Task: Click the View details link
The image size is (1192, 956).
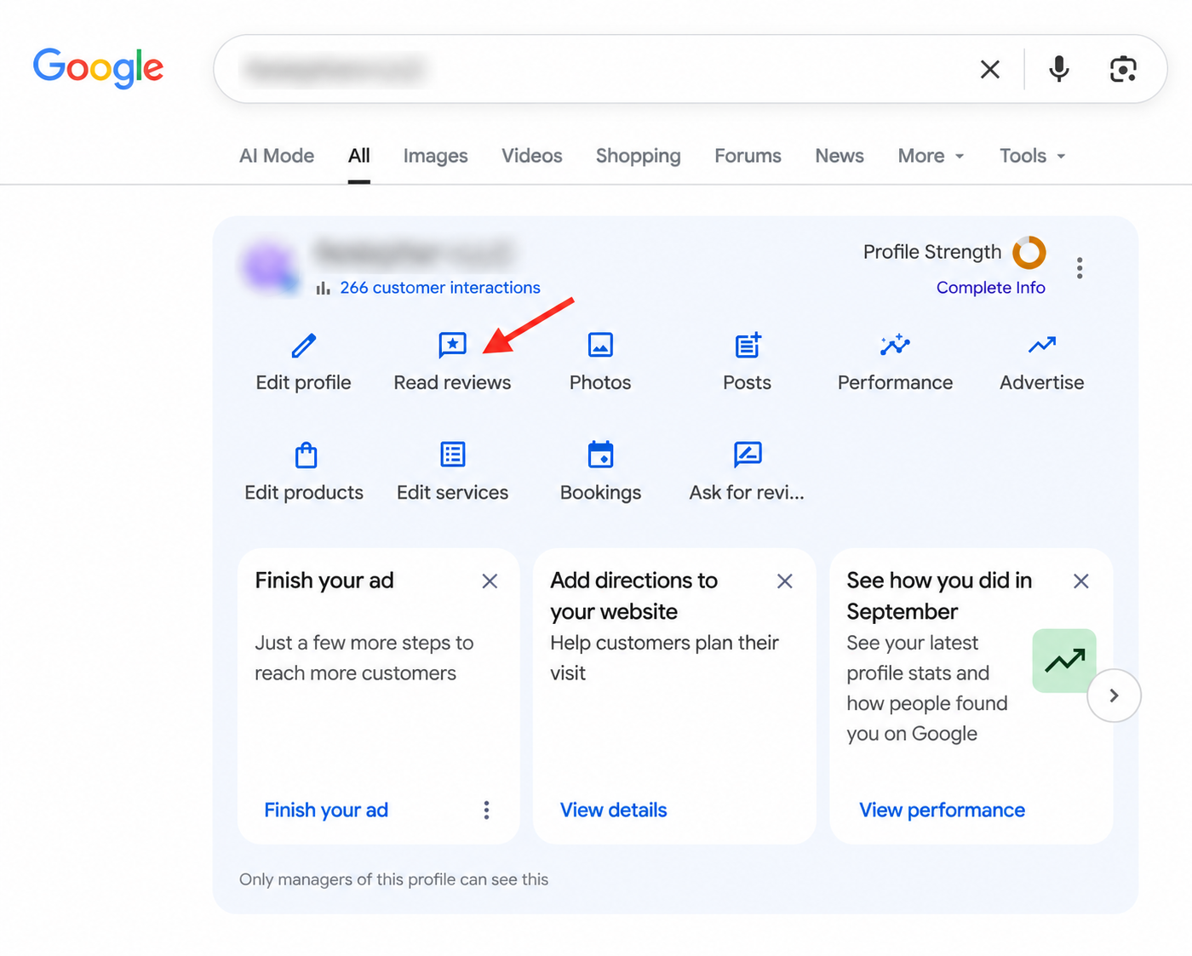Action: click(x=614, y=810)
